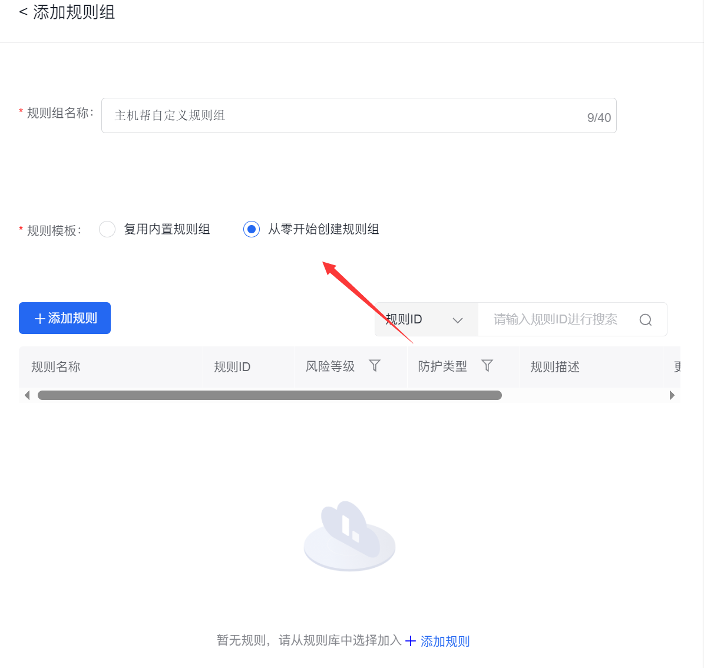This screenshot has height=668, width=704.
Task: Open the 防护类型 filter icon
Action: coord(487,366)
